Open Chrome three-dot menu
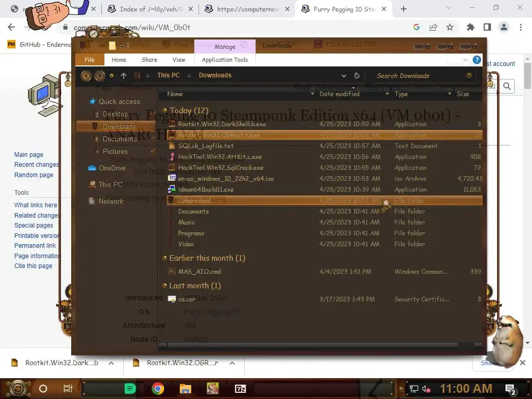 click(521, 27)
